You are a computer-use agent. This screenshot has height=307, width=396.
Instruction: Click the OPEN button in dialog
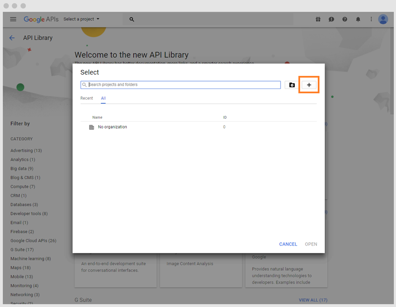pos(311,244)
